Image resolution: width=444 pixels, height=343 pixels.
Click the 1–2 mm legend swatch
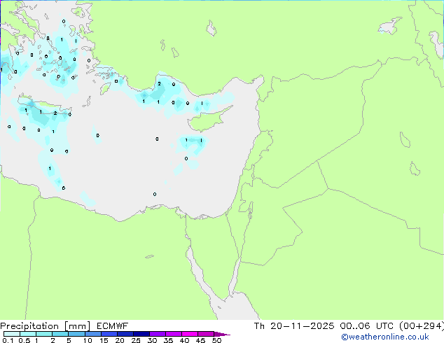[x=44, y=334]
